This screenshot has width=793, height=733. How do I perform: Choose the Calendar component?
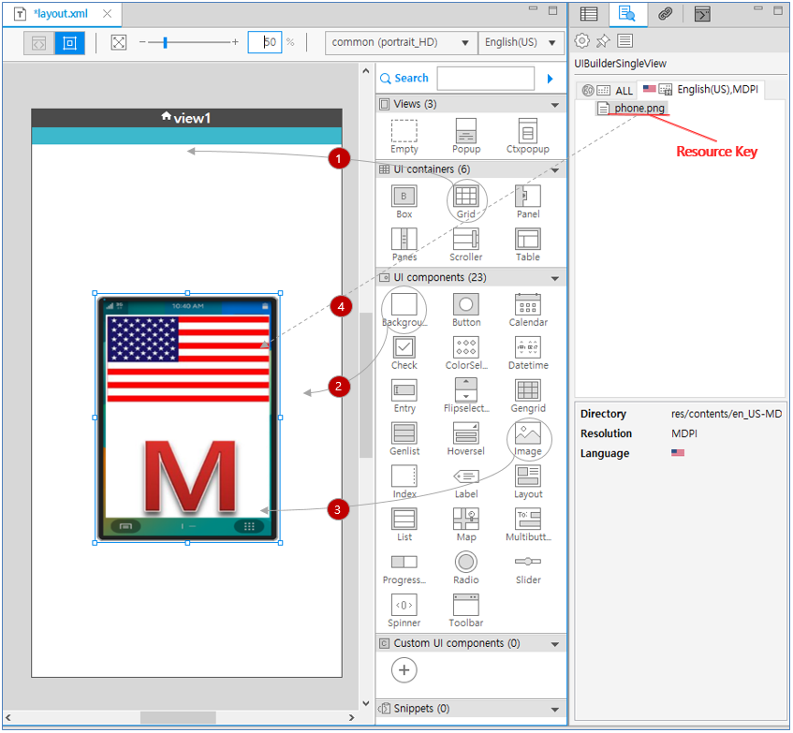[528, 304]
